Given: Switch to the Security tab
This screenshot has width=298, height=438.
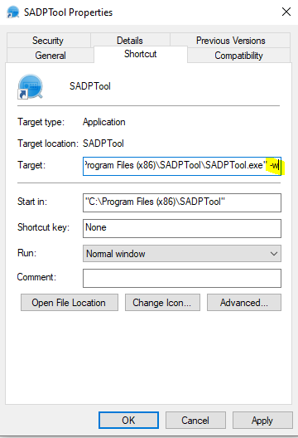Looking at the screenshot, I should coord(49,40).
